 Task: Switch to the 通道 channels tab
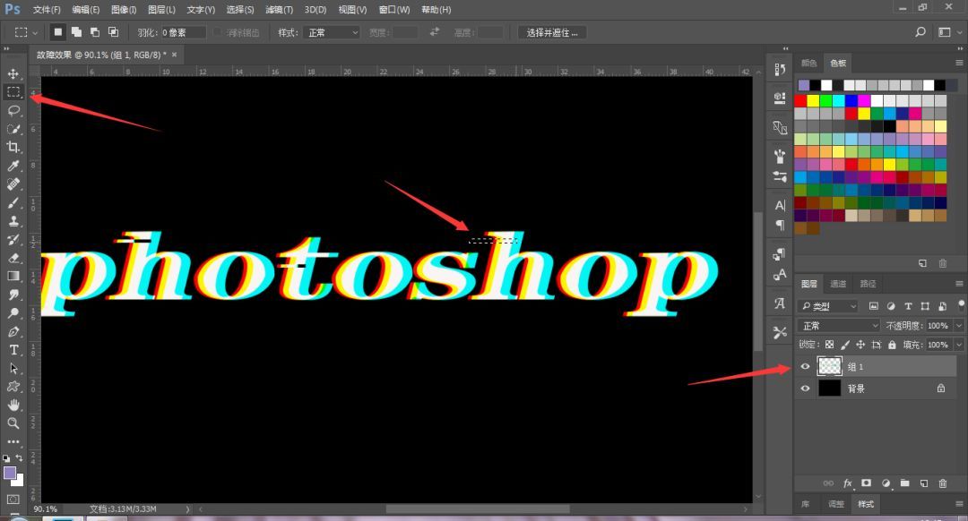[838, 284]
